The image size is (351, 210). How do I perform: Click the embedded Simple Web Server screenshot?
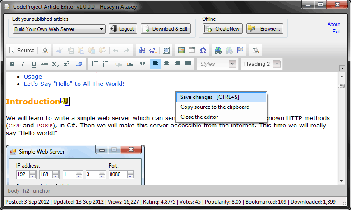point(75,165)
